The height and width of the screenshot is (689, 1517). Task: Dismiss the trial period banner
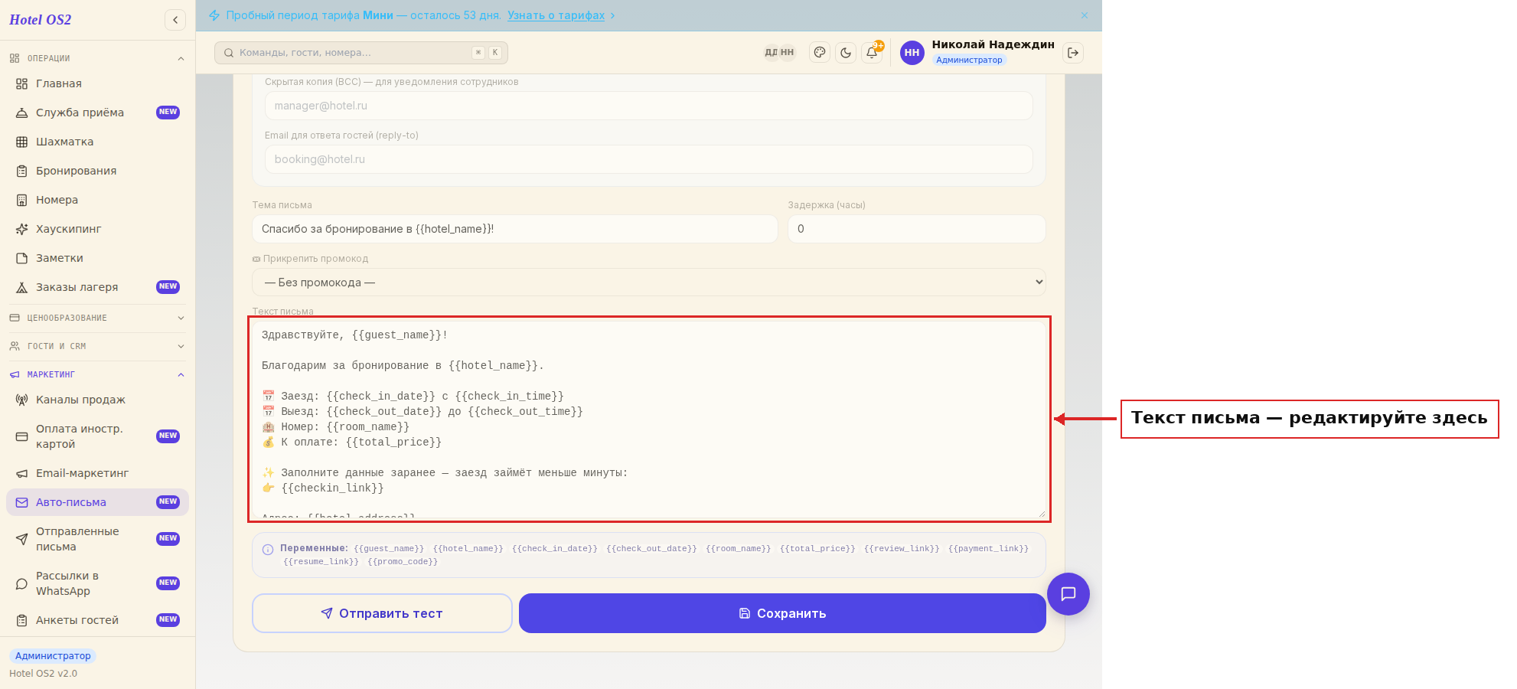pyautogui.click(x=1085, y=15)
